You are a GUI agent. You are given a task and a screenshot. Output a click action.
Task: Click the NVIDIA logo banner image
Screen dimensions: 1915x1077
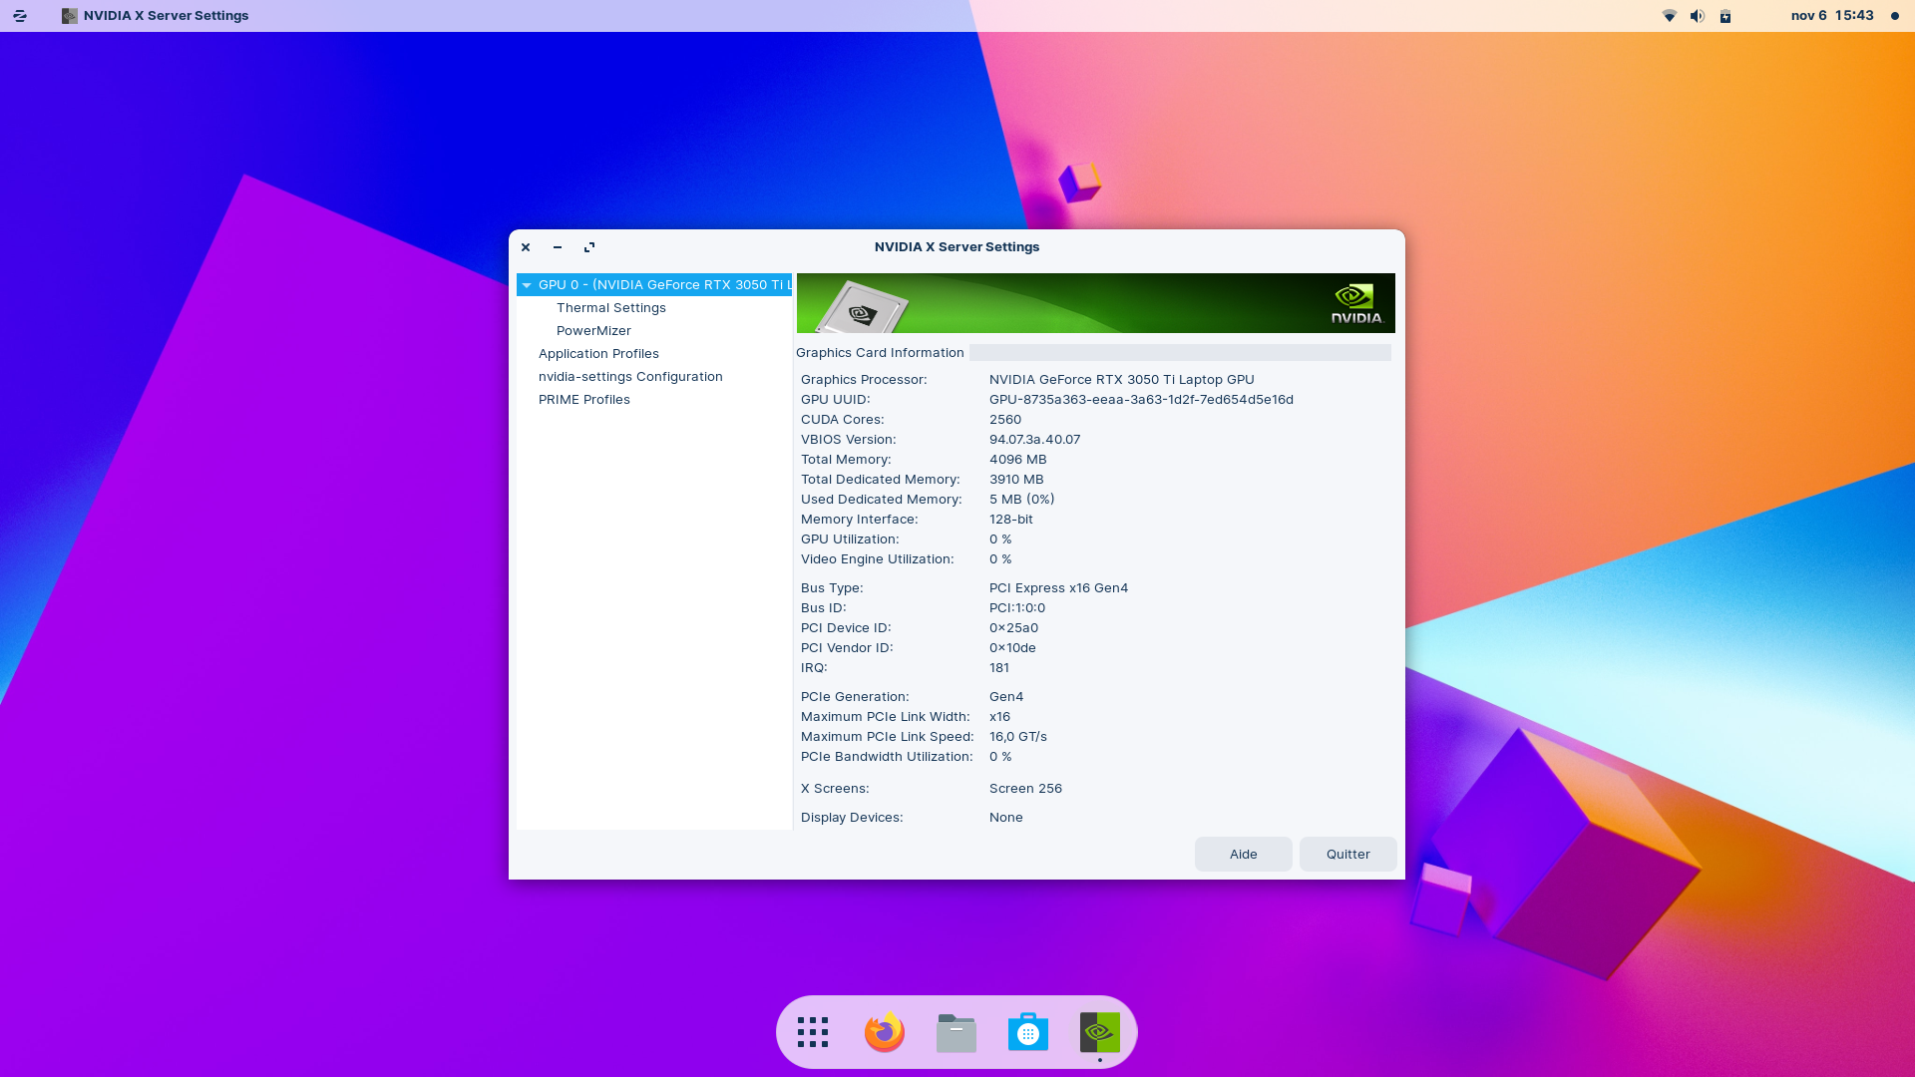1095,303
